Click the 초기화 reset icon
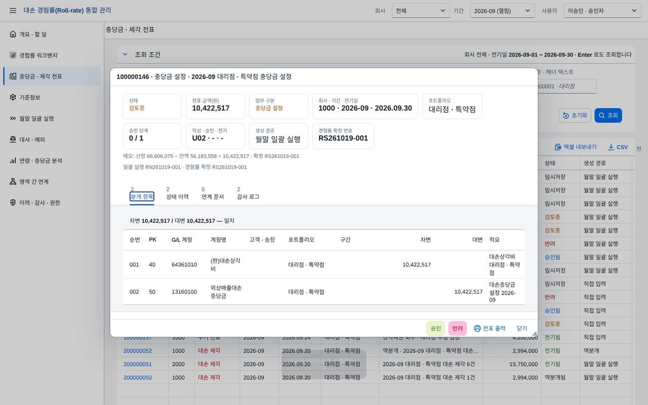The width and height of the screenshot is (648, 405). click(x=566, y=115)
